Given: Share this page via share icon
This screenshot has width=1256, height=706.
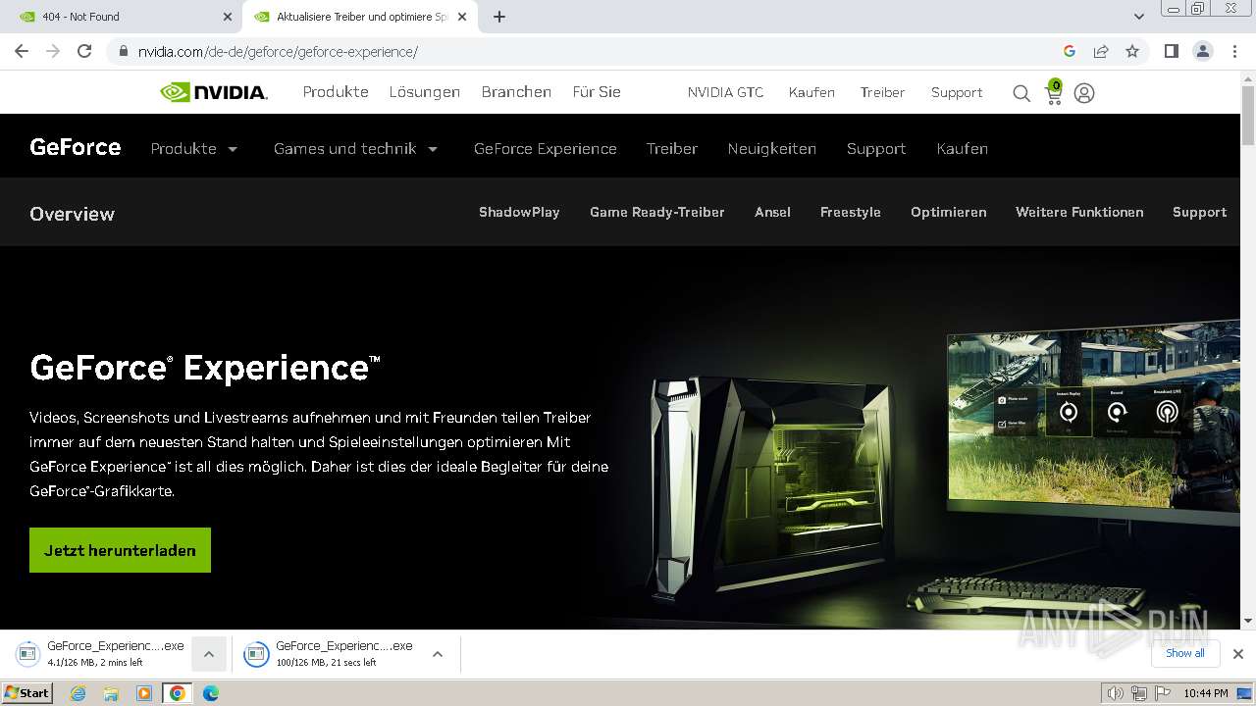Looking at the screenshot, I should [1101, 51].
